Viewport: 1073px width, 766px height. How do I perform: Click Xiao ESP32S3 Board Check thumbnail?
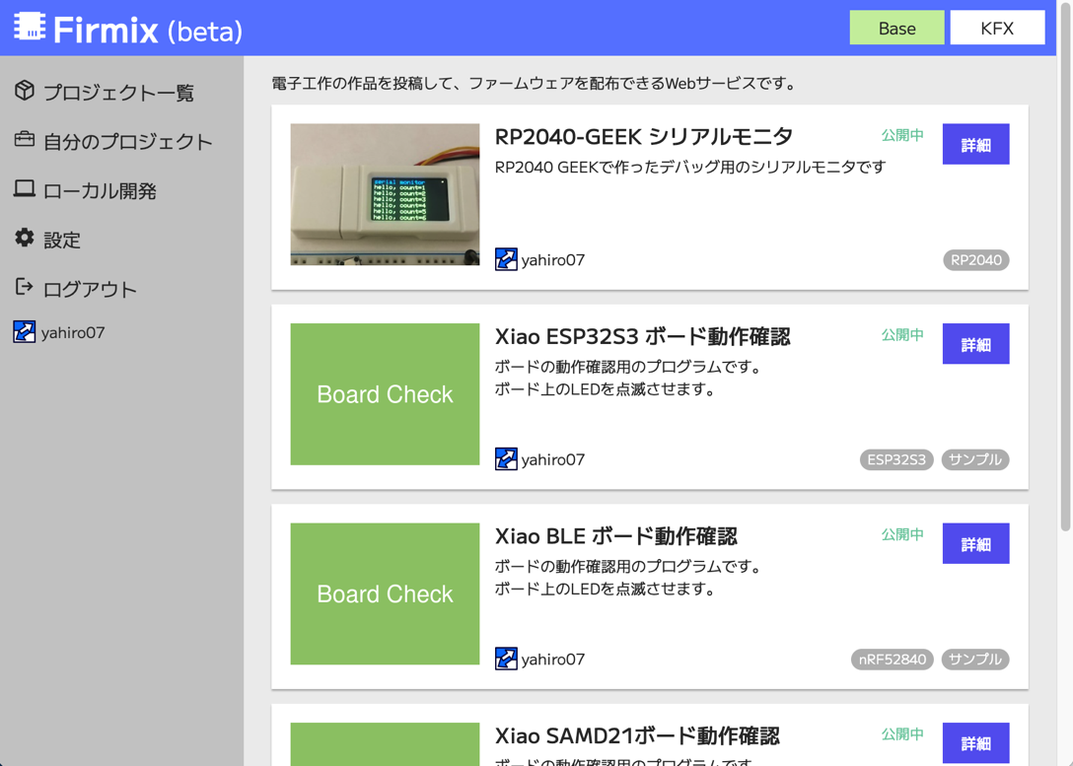[385, 394]
